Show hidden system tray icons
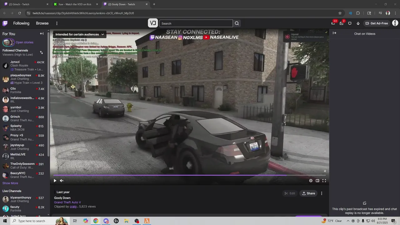 pos(348,221)
